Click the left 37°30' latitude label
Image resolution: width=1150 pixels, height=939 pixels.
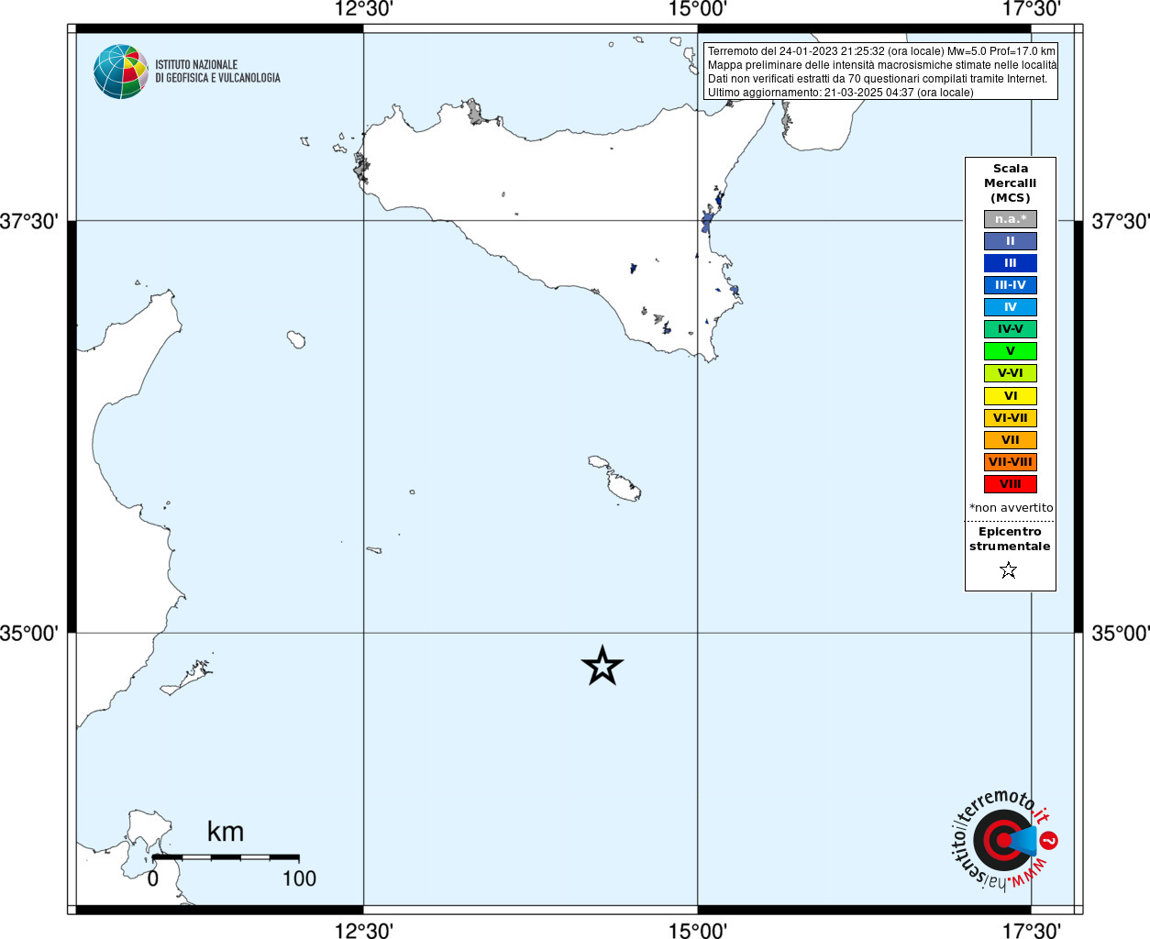click(x=29, y=221)
